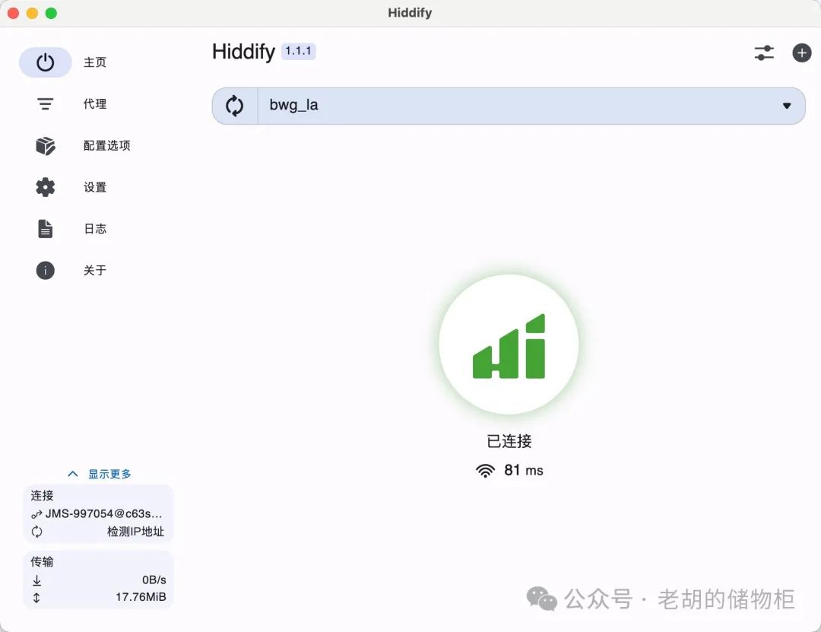821x632 pixels.
Task: Click the 1.1.1 version badge
Action: tap(299, 52)
